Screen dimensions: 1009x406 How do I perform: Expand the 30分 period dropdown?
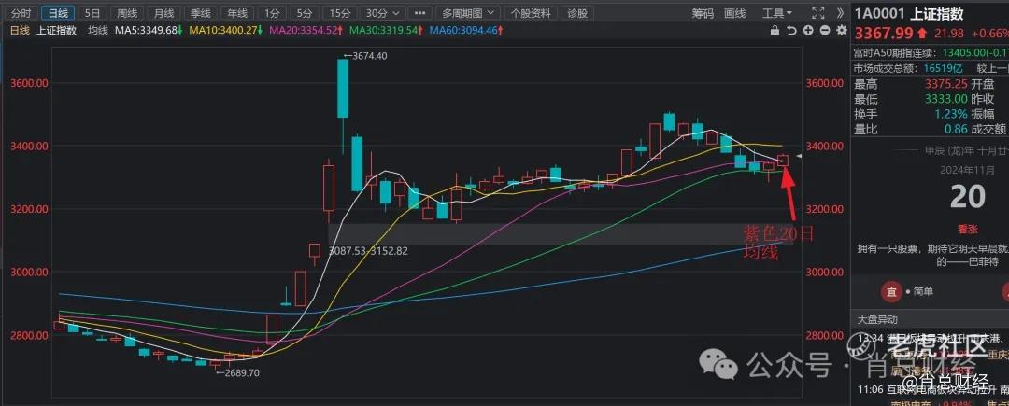click(x=382, y=13)
